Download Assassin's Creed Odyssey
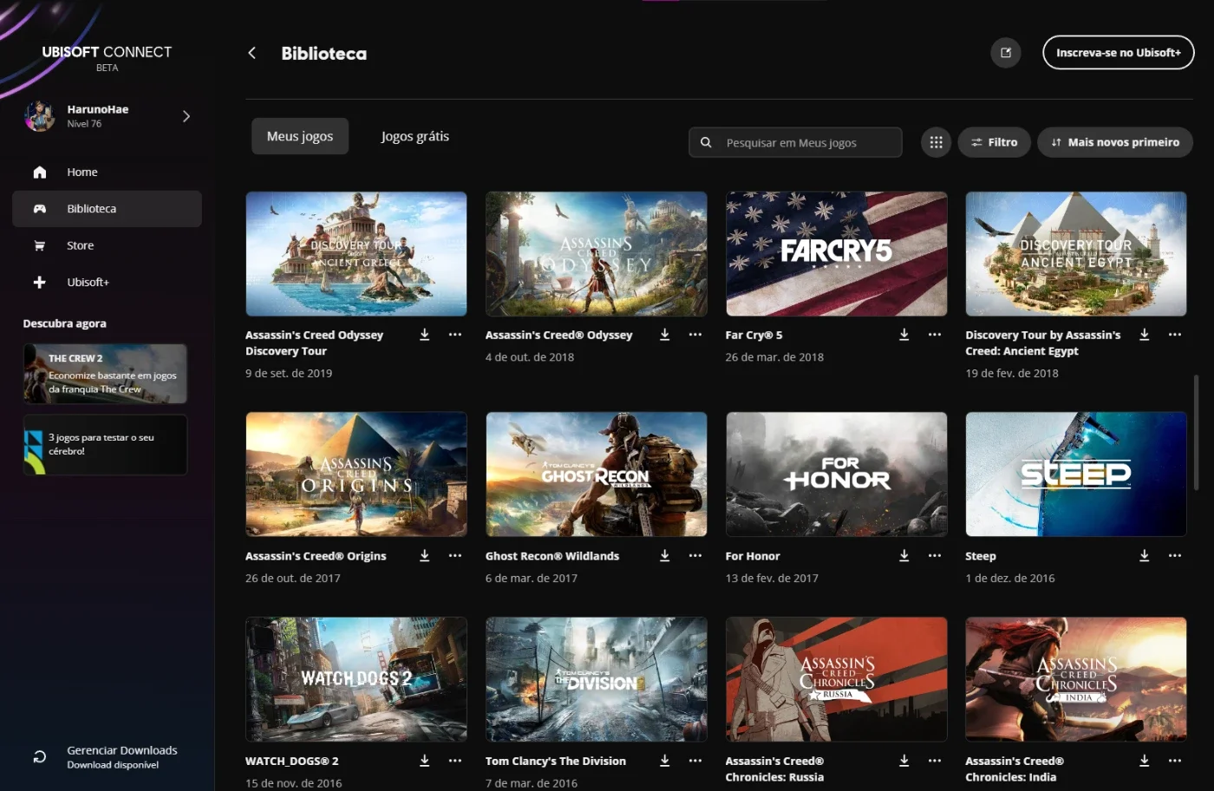Screen dimensions: 1214x791 click(665, 335)
